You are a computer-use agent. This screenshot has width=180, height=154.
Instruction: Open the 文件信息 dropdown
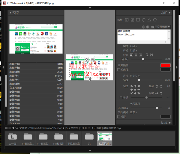[163, 27]
